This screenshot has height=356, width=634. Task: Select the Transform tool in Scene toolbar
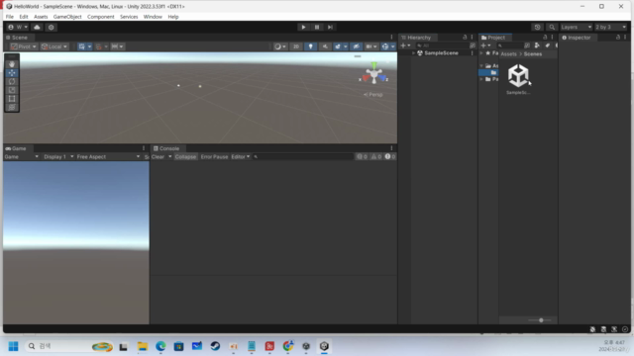[12, 107]
